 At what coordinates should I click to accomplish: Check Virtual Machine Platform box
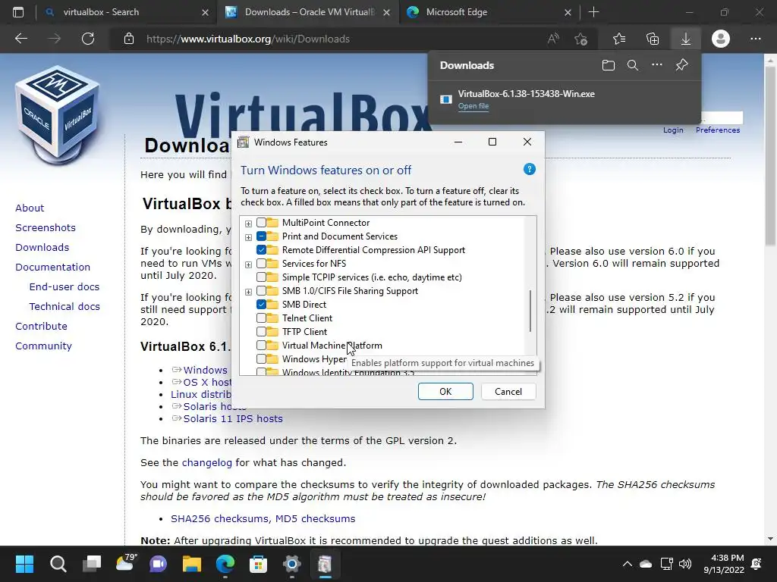point(261,346)
